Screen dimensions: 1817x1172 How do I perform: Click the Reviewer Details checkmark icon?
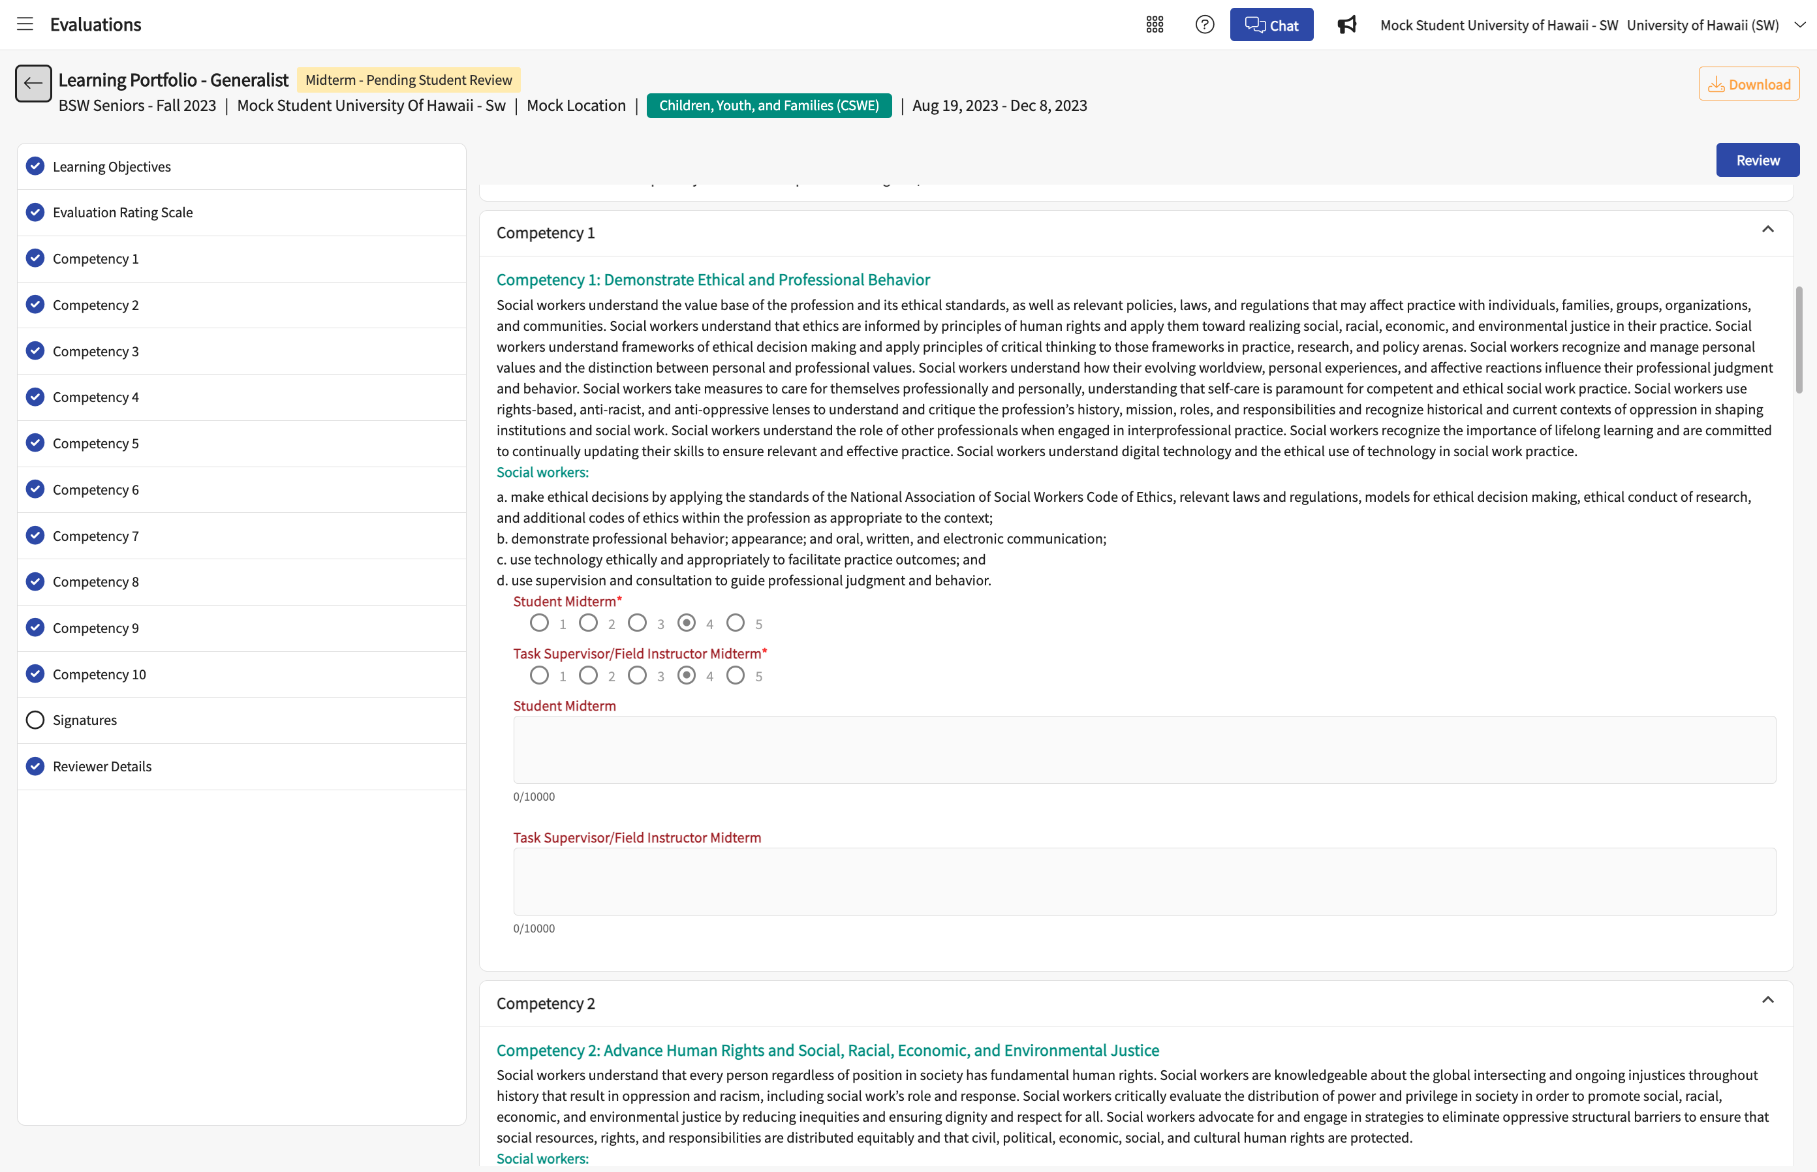coord(35,766)
